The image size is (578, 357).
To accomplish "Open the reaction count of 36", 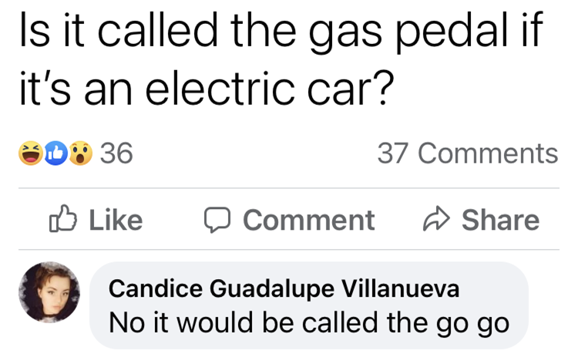I will tap(116, 153).
